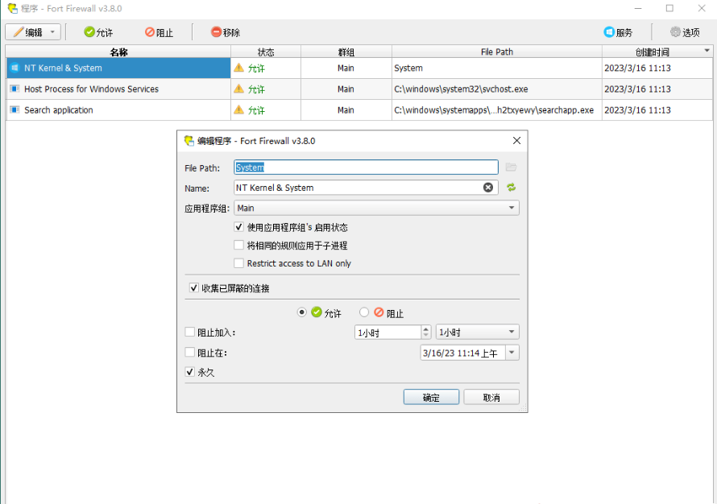Click the warning icon in the searchapp.exe row
Image resolution: width=717 pixels, height=504 pixels.
(x=238, y=109)
